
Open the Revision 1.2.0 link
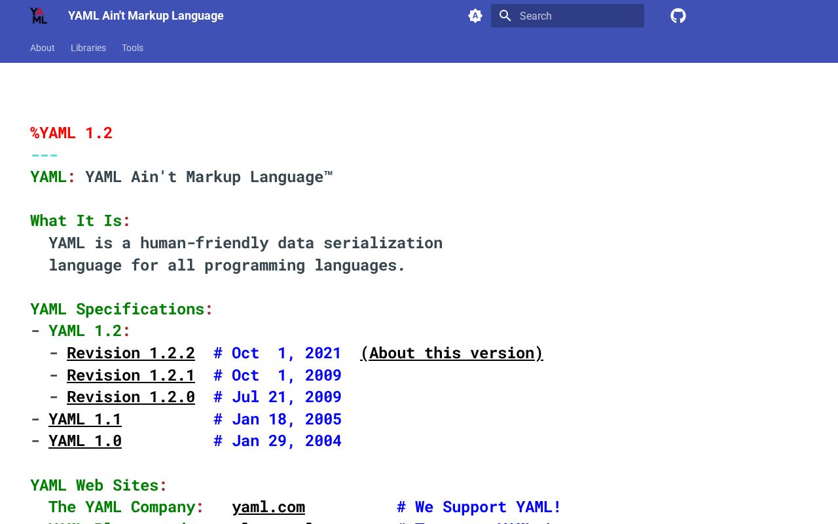(x=131, y=397)
